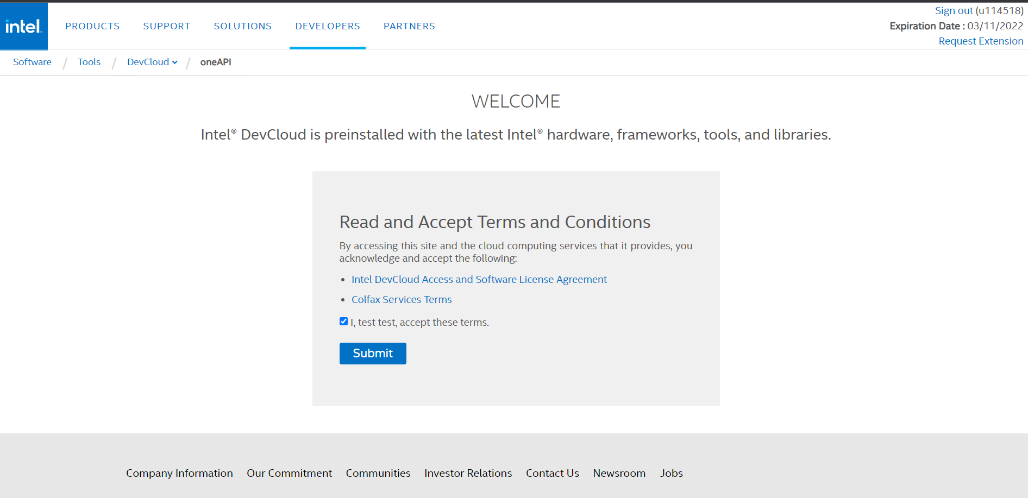The width and height of the screenshot is (1028, 498).
Task: Open Colfax Services Terms link
Action: click(402, 299)
